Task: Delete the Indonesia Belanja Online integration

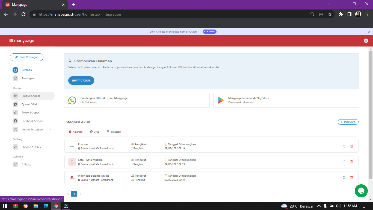Action: click(x=352, y=177)
